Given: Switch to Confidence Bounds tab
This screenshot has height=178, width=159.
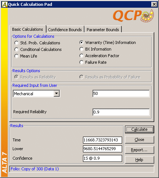Looking at the screenshot, I should click(x=65, y=30).
